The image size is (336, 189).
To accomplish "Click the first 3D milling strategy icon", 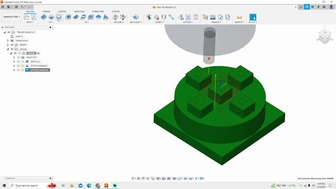I will 68,17.
